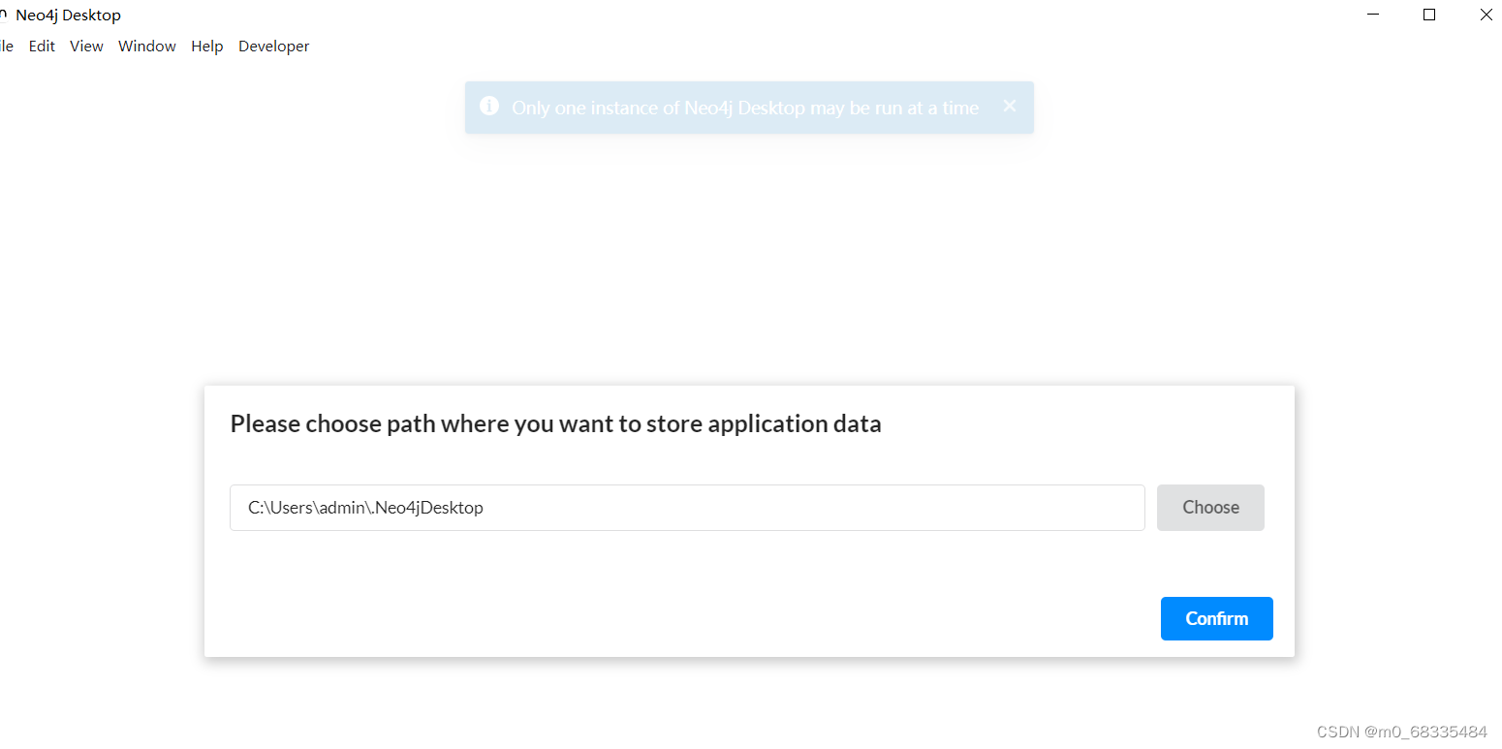Screen dimensions: 1502x749
Task: Open the Edit menu
Action: (x=42, y=46)
